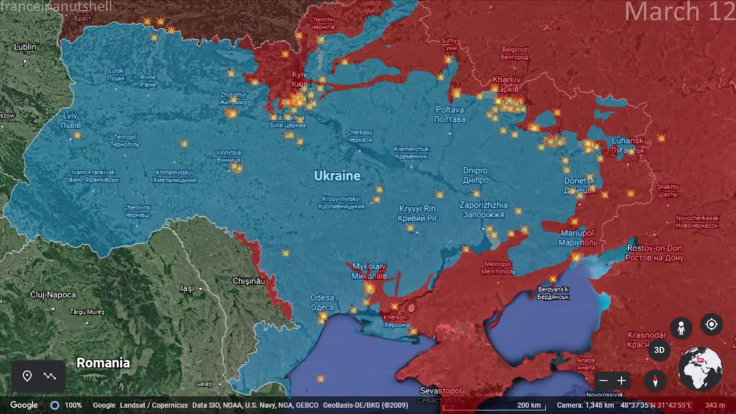The image size is (736, 414).
Task: Open Street View pegman icon
Action: coord(681,328)
